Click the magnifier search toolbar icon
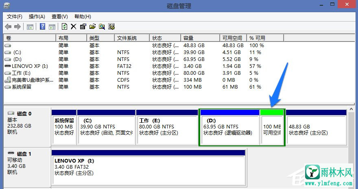Viewport: 358px width, 189px height. point(102,26)
